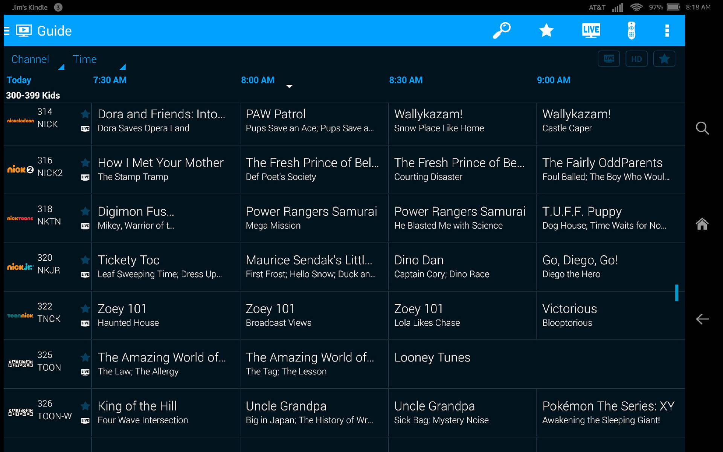This screenshot has width=723, height=452.
Task: Favorite channel 314 NICK with star
Action: (x=85, y=114)
